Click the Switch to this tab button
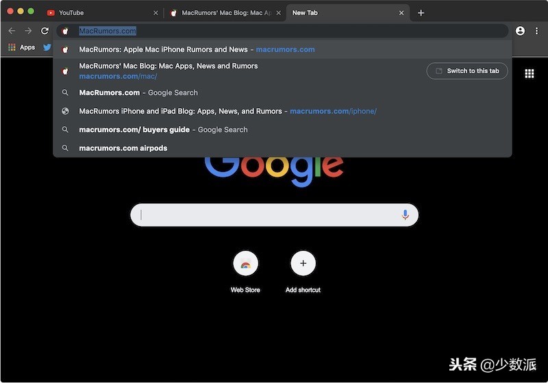The image size is (548, 383). (467, 71)
